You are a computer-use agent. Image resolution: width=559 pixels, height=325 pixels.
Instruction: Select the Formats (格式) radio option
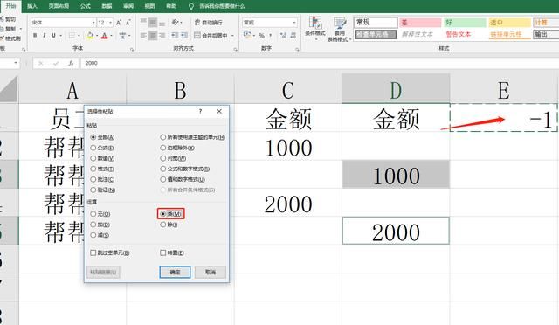[x=93, y=169]
